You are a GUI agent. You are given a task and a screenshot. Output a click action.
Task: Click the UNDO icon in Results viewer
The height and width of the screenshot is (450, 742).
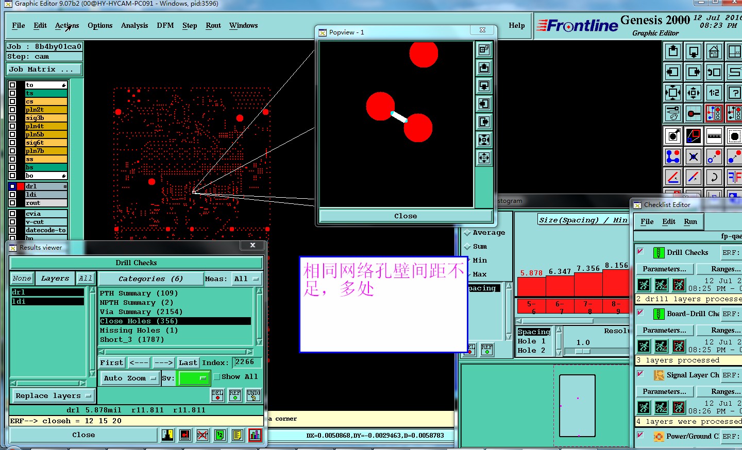click(254, 395)
